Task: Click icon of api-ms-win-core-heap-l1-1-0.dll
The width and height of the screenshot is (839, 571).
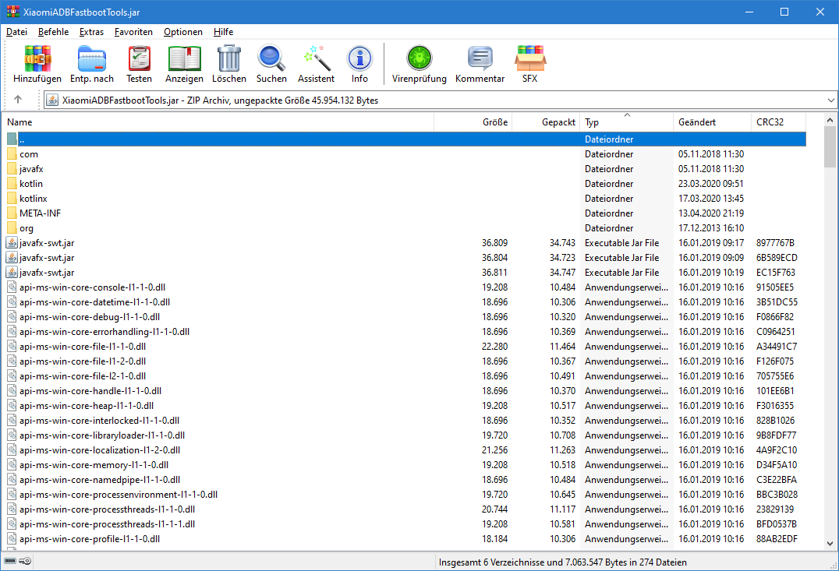Action: click(x=12, y=406)
